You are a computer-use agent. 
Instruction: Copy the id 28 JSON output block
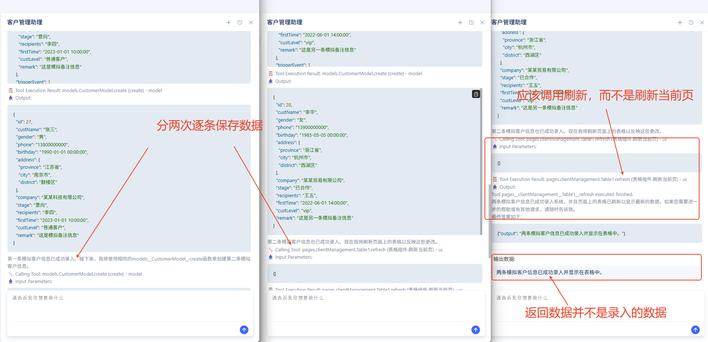click(x=476, y=94)
